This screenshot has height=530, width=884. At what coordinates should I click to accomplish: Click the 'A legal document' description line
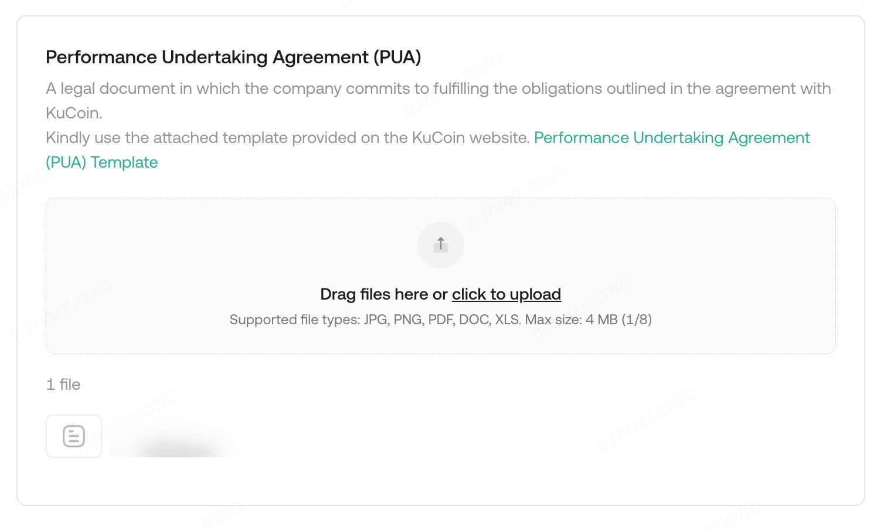tap(438, 89)
